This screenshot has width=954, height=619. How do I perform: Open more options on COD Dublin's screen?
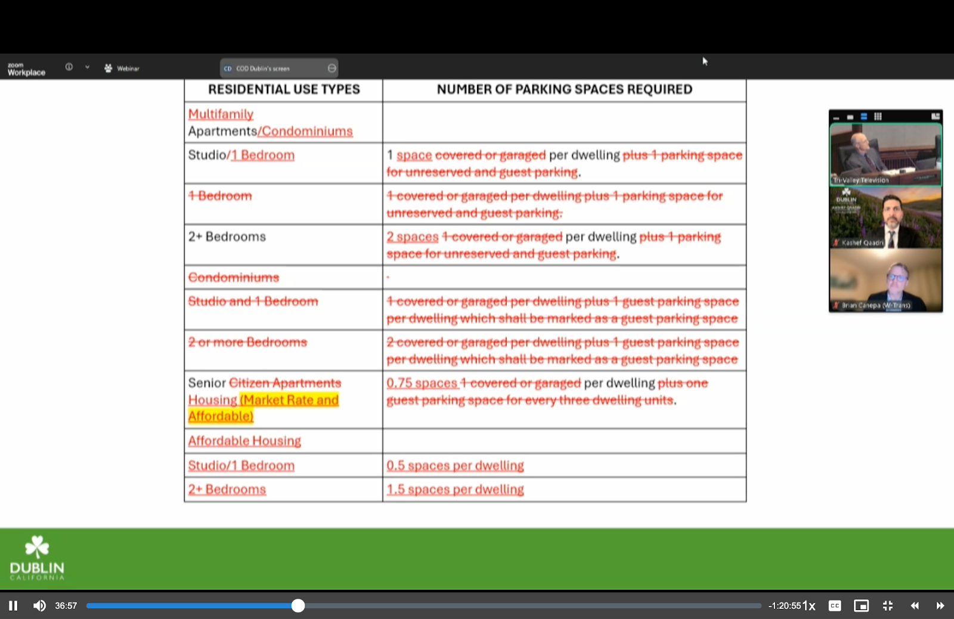[332, 69]
